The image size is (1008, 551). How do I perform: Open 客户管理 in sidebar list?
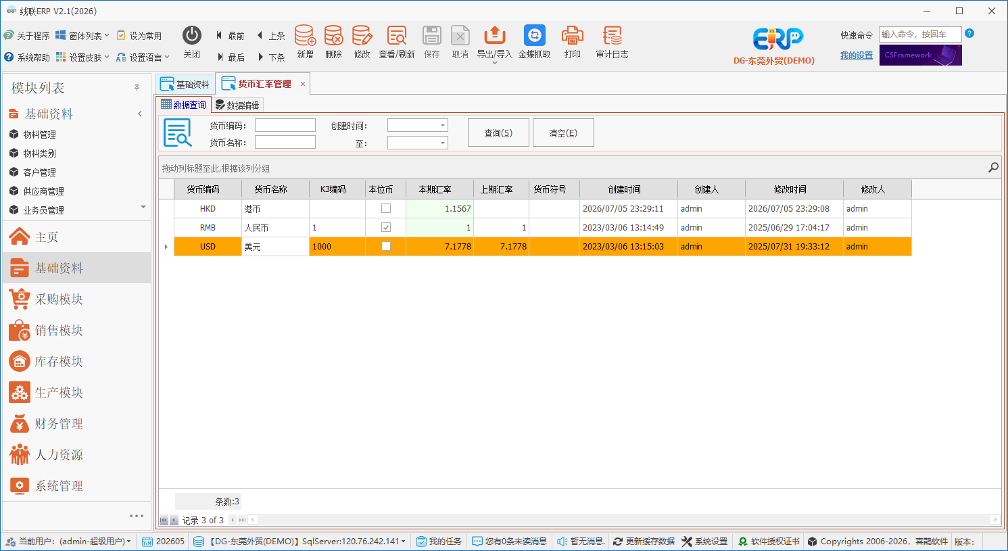click(39, 172)
